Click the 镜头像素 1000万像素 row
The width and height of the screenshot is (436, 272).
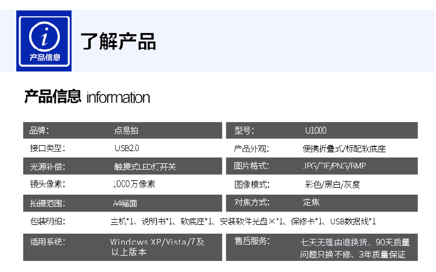coord(123,184)
